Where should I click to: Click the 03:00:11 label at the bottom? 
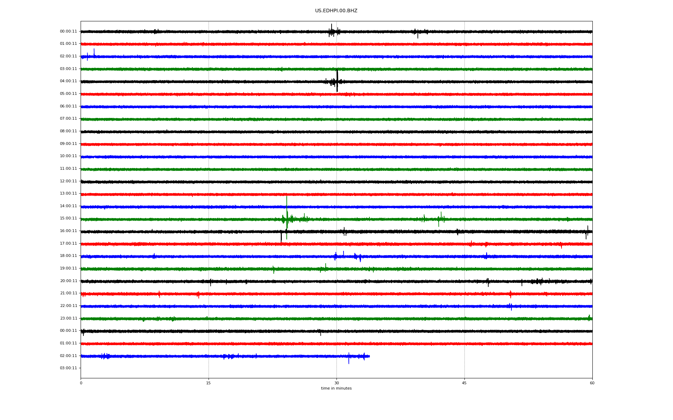(68, 368)
